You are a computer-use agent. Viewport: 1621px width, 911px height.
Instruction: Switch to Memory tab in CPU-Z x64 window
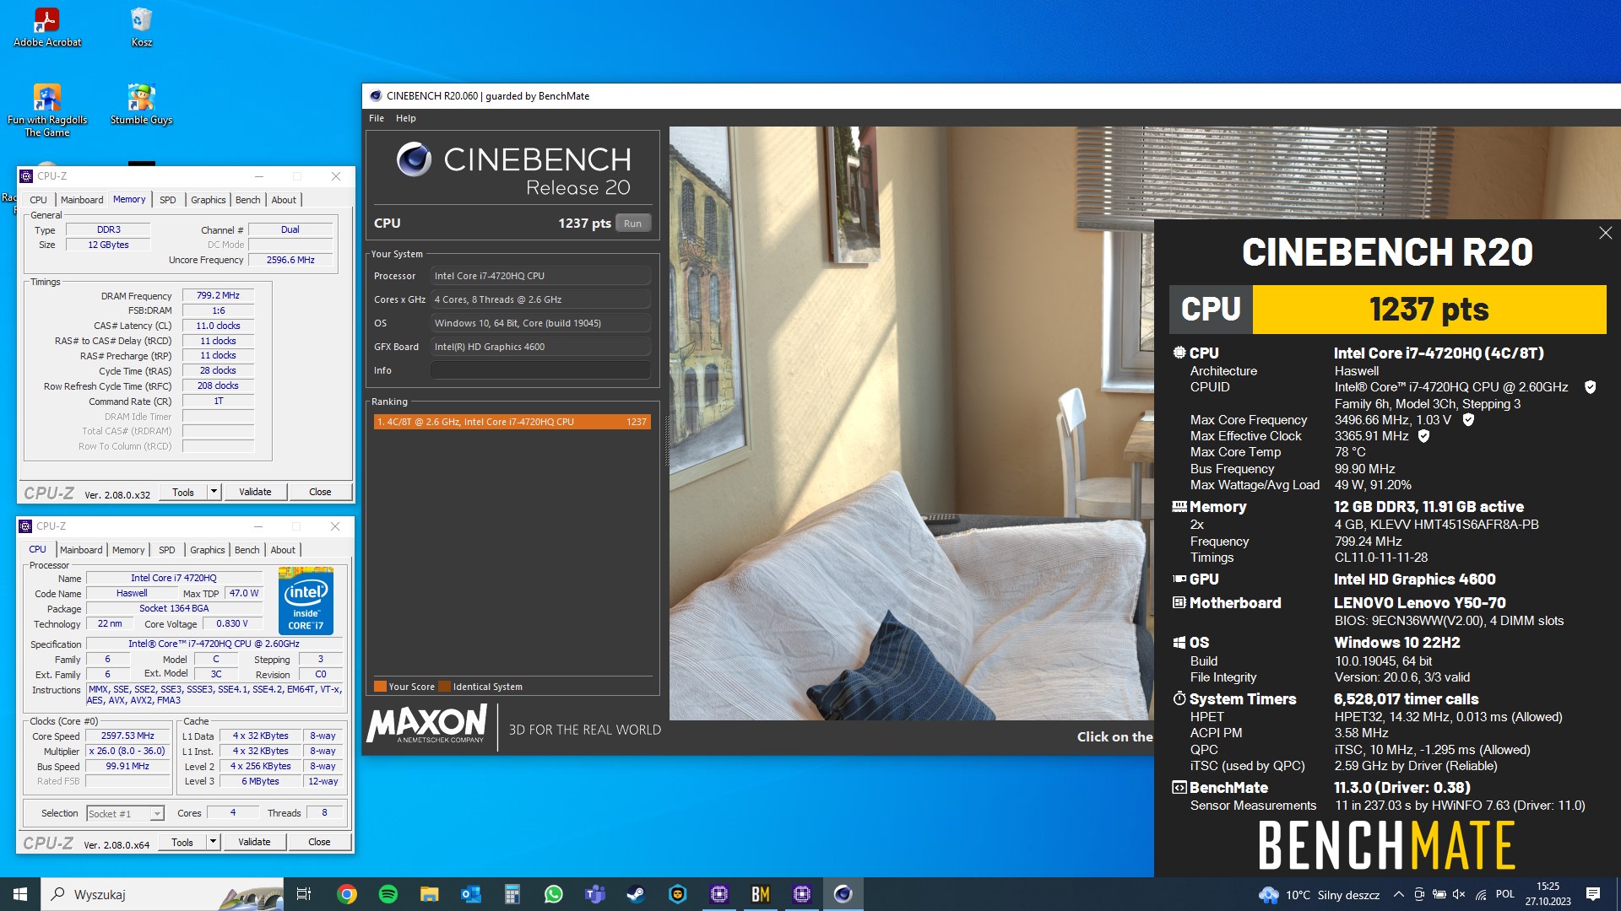point(128,550)
